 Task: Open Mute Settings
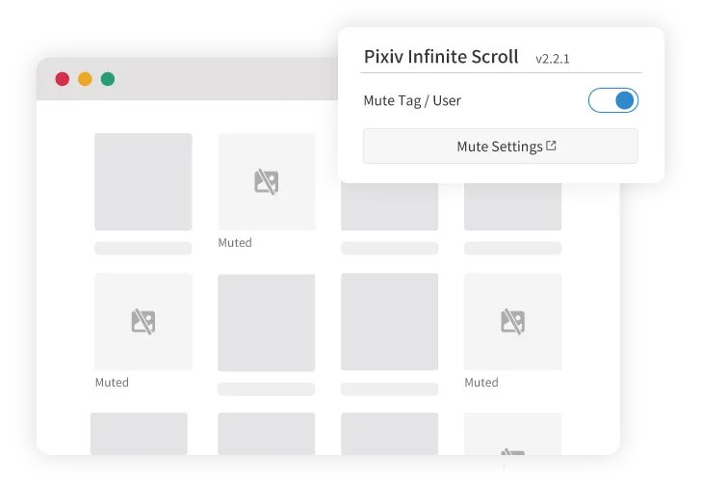[x=501, y=147]
